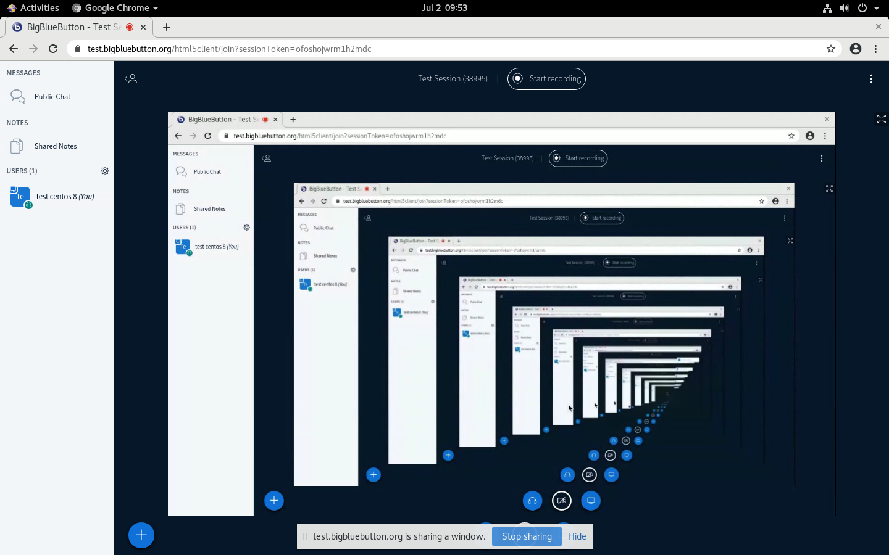
Task: Start recording the session
Action: click(546, 79)
